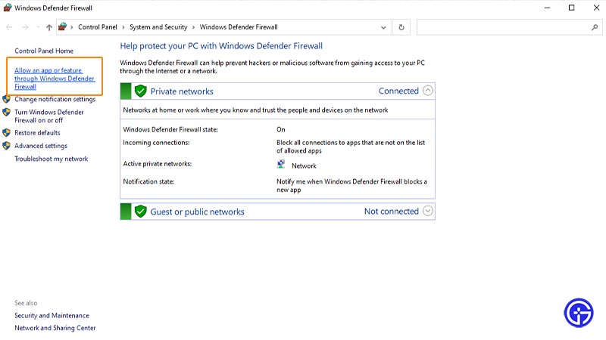This screenshot has width=606, height=340.
Task: Click the green shield on Private networks
Action: [x=140, y=91]
